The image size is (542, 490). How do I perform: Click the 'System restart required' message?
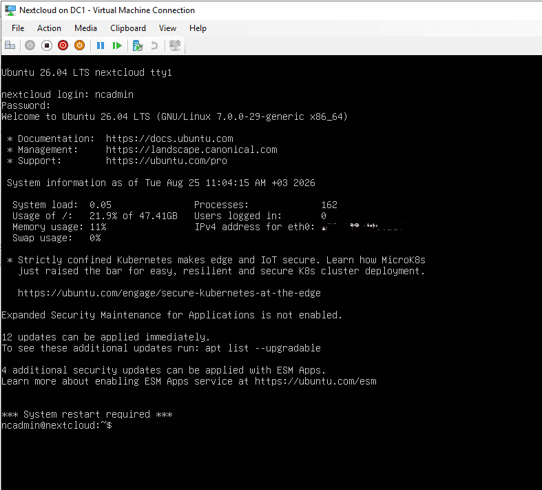(87, 414)
